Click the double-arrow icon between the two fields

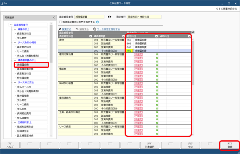109,17
